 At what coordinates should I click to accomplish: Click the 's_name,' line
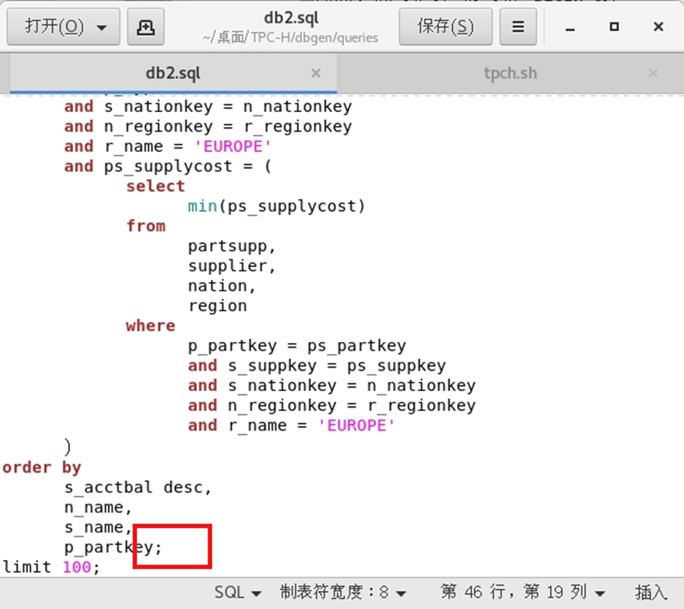coord(98,527)
